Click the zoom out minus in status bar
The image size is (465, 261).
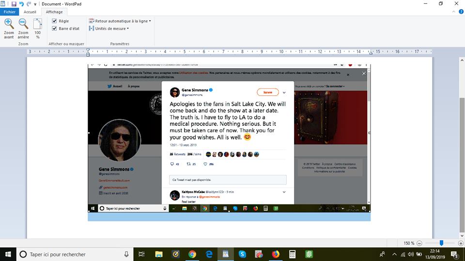(x=419, y=243)
